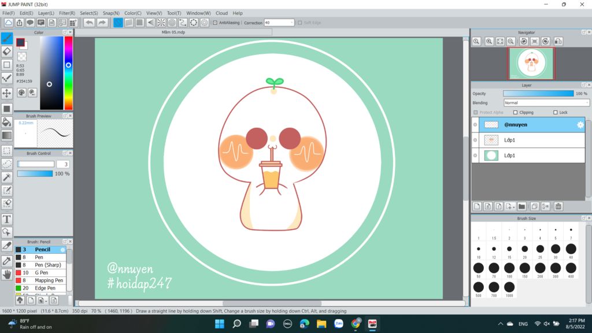
Task: Zoom out using the Navigator magnifier minus
Action: point(510,41)
